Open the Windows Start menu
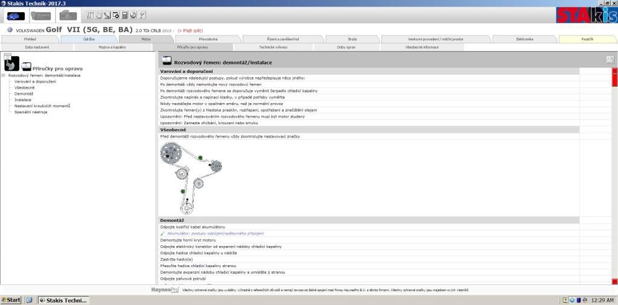Image resolution: width=618 pixels, height=305 pixels. (x=11, y=300)
